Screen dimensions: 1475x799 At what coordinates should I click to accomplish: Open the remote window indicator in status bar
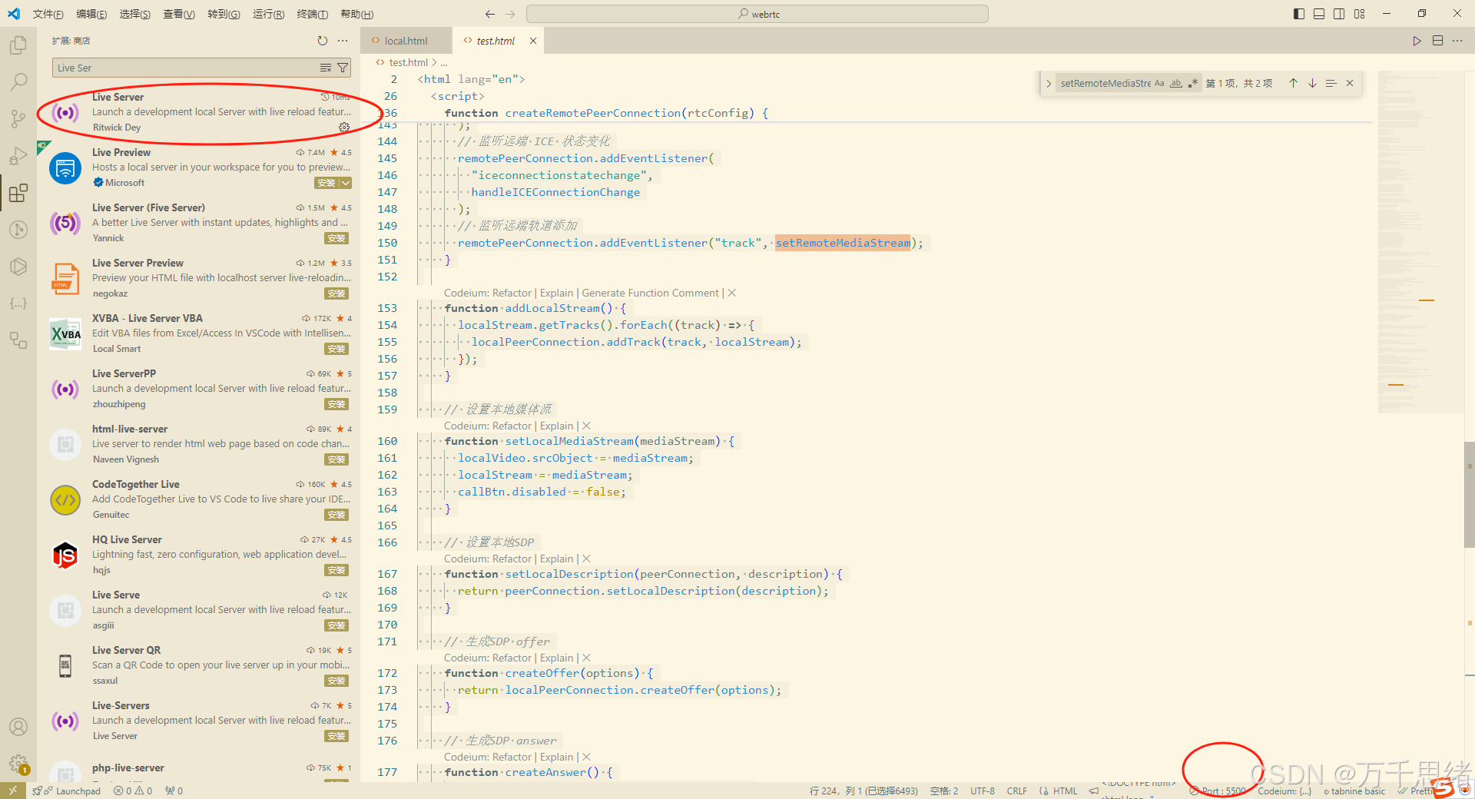tap(13, 791)
